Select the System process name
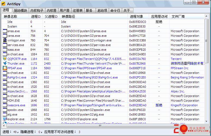 [12, 26]
